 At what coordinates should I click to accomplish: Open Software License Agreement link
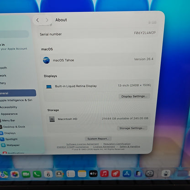click(83, 144)
